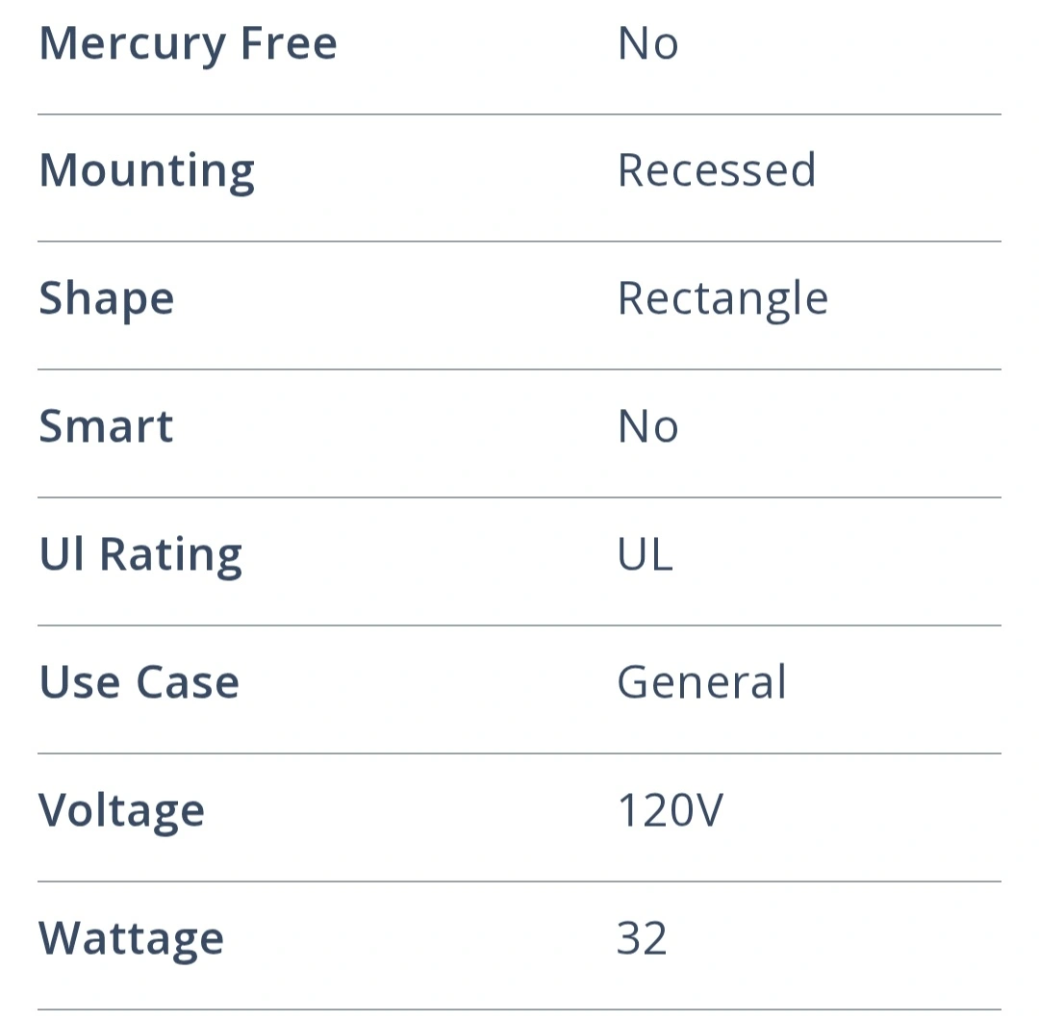The width and height of the screenshot is (1039, 1021).
Task: Click the divider line below Wattage row
Action: coord(519,1009)
